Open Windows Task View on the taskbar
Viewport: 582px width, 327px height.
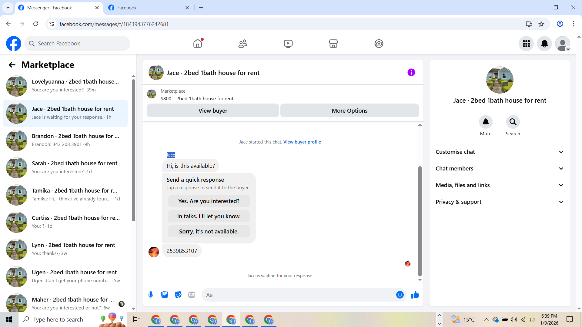tap(136, 319)
